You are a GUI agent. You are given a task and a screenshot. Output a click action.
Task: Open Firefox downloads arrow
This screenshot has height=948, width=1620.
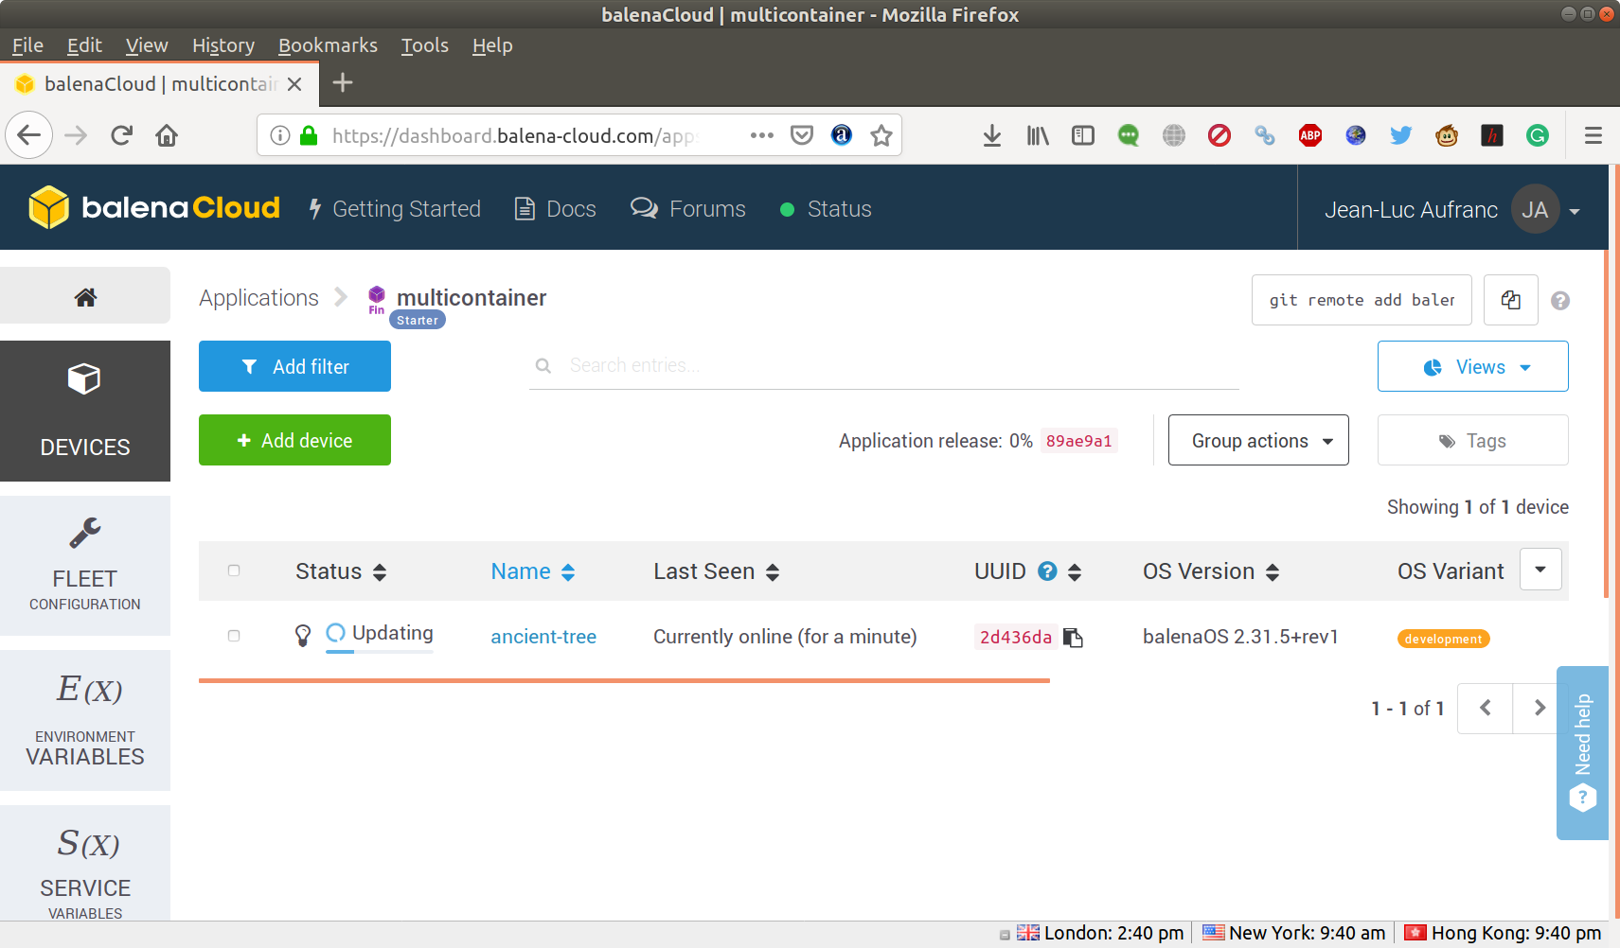point(992,135)
